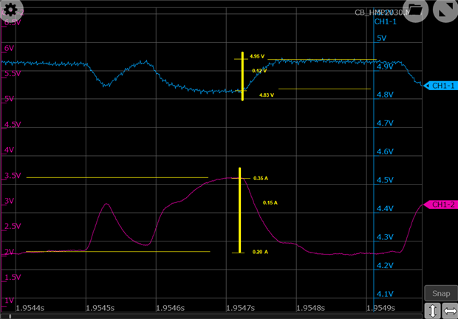Select the blue CH1-1 channel marker
Viewport: 458px width, 319px height.
click(440, 86)
